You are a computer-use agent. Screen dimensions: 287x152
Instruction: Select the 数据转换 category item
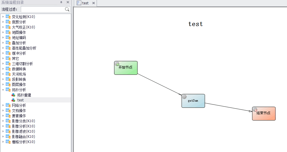point(19,69)
